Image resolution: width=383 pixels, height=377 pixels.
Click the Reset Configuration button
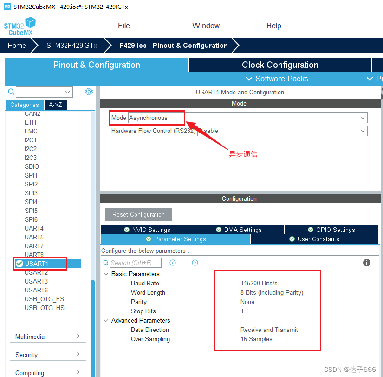click(x=138, y=215)
